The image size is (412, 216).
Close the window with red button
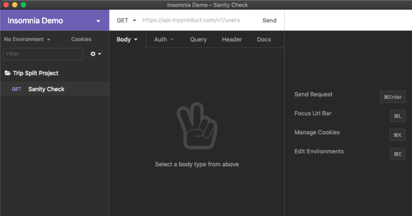[x=6, y=5]
